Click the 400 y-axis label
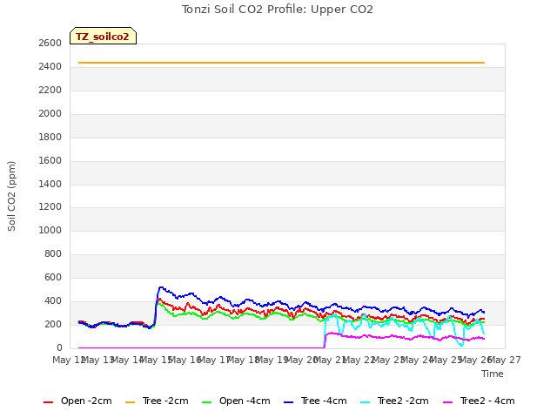 pyautogui.click(x=53, y=300)
